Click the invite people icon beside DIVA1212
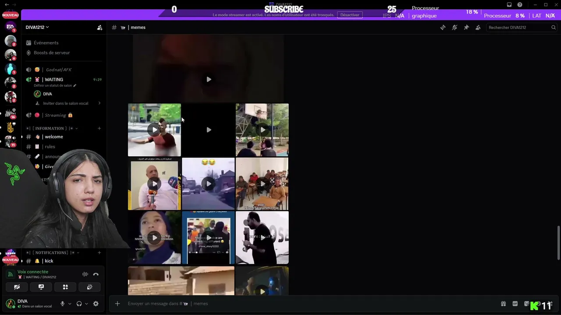The width and height of the screenshot is (561, 315). click(x=99, y=28)
